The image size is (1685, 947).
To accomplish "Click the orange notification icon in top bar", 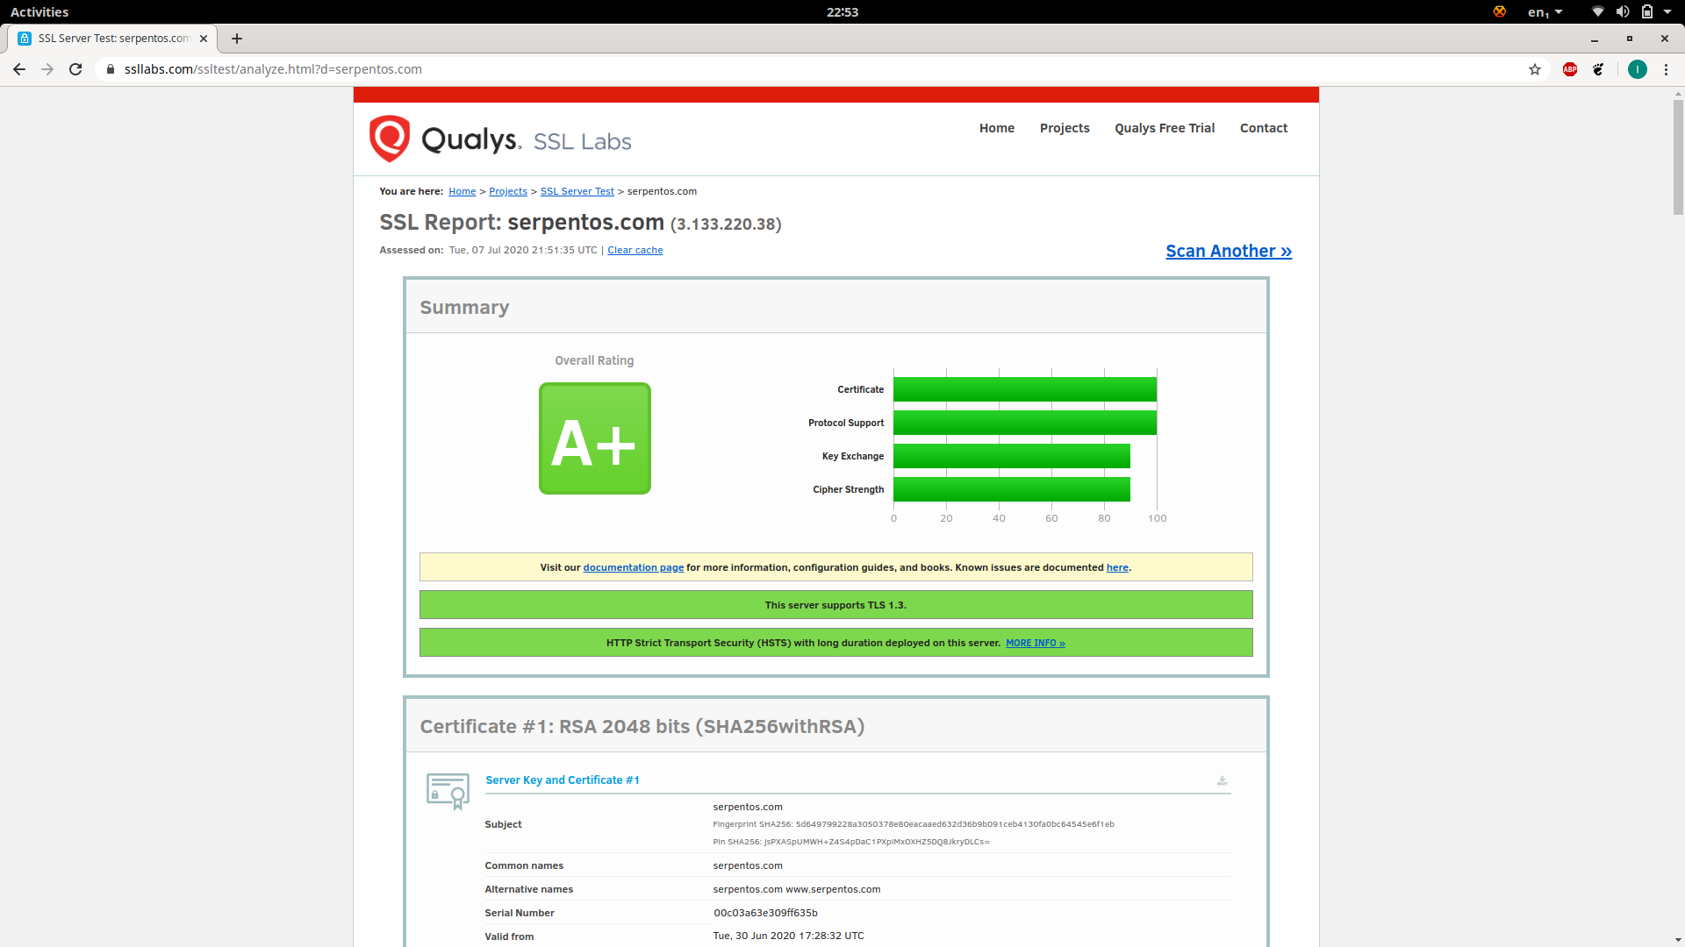I will point(1500,11).
